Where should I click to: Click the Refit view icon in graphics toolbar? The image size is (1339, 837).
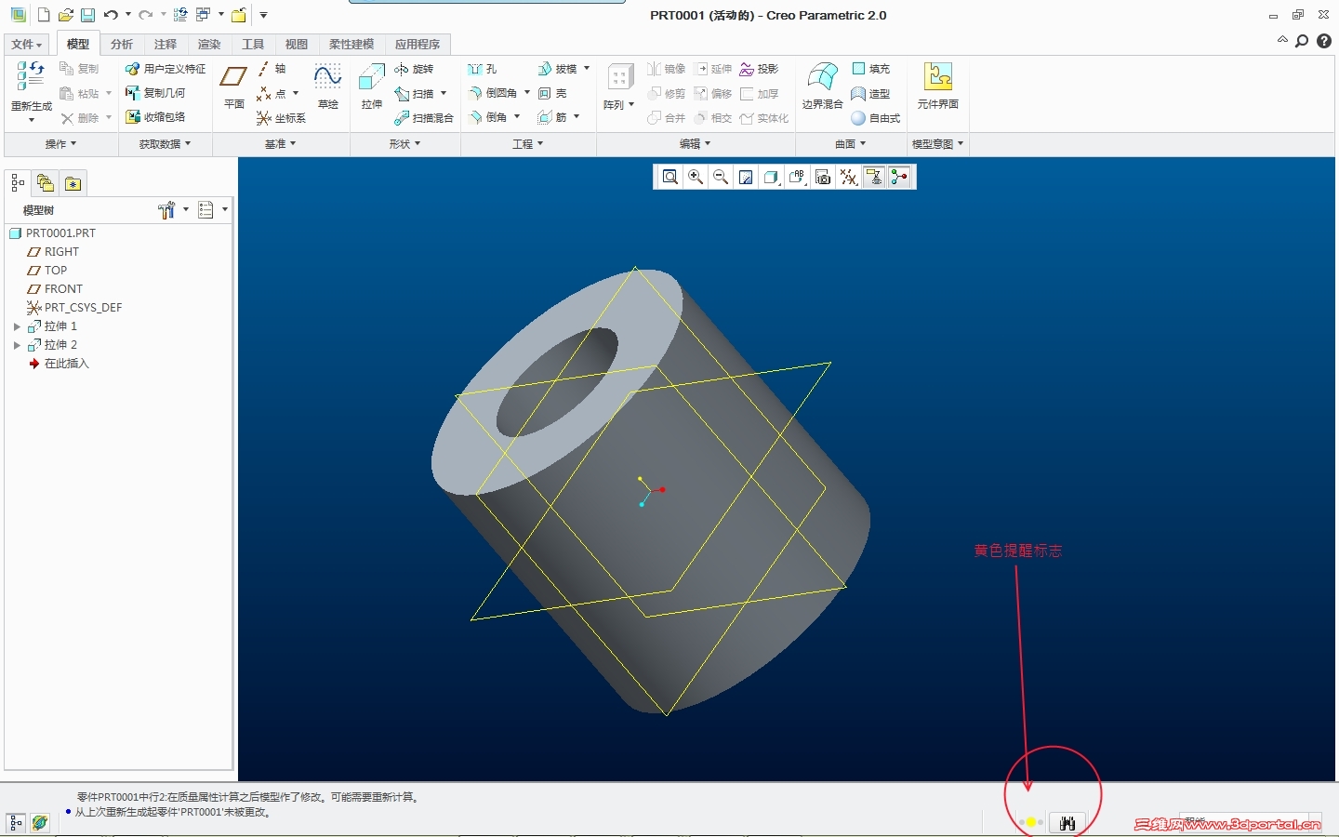click(669, 177)
